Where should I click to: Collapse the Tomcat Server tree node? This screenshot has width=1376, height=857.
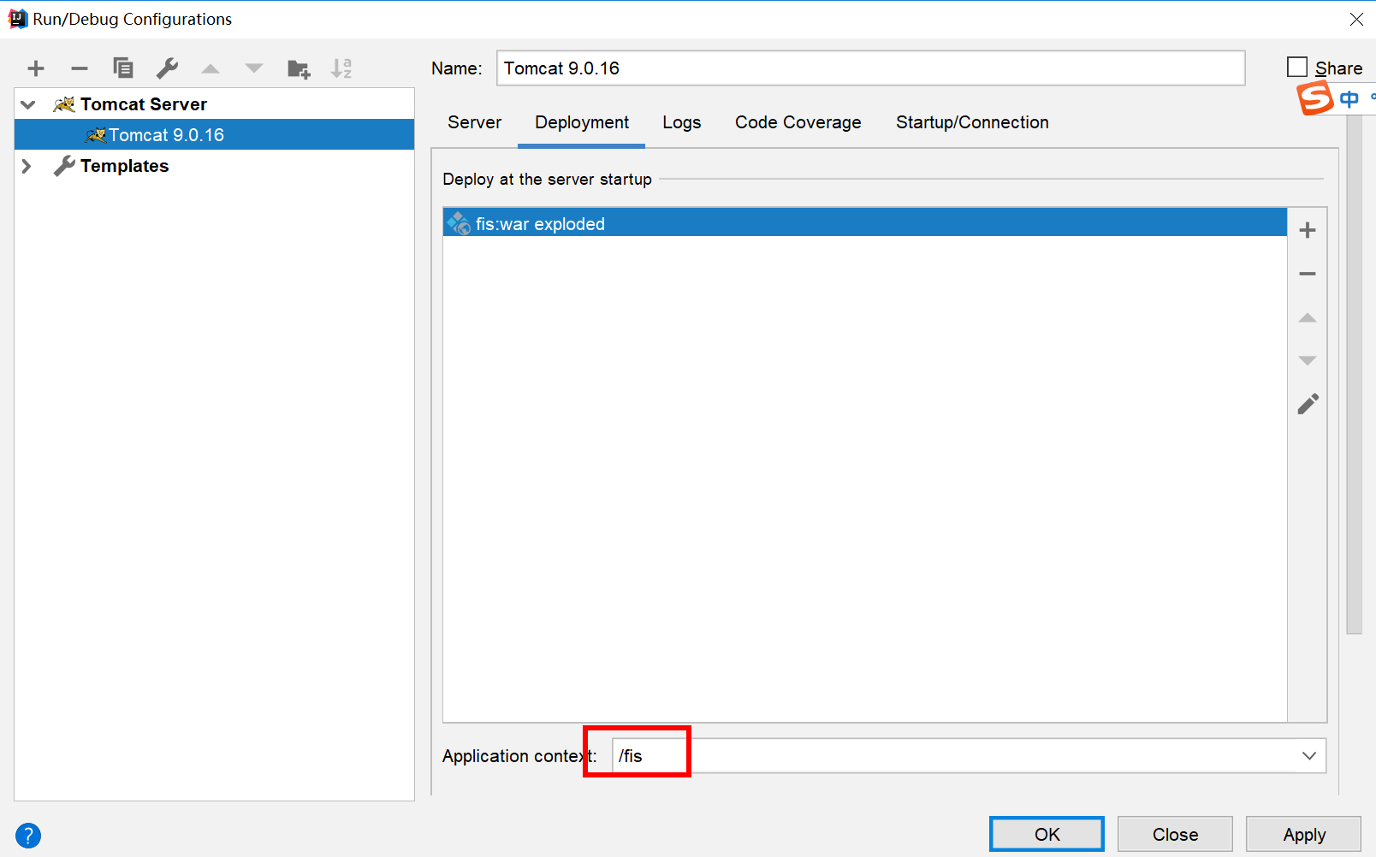click(x=28, y=104)
